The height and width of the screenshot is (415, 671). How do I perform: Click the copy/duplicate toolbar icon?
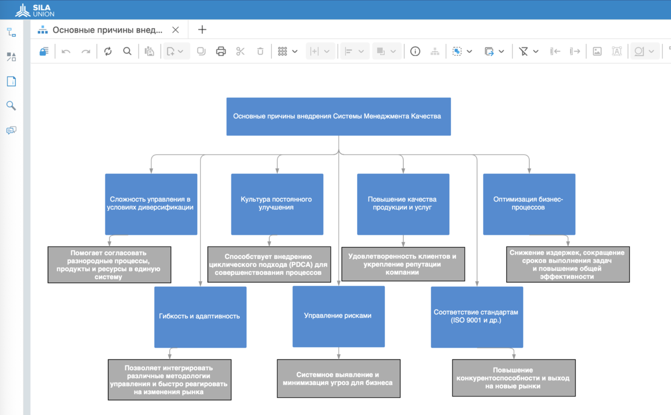coord(201,51)
